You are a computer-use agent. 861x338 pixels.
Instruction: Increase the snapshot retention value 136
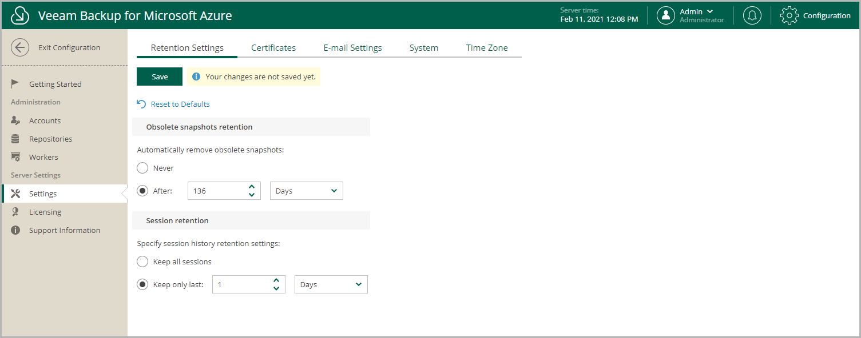(x=252, y=186)
